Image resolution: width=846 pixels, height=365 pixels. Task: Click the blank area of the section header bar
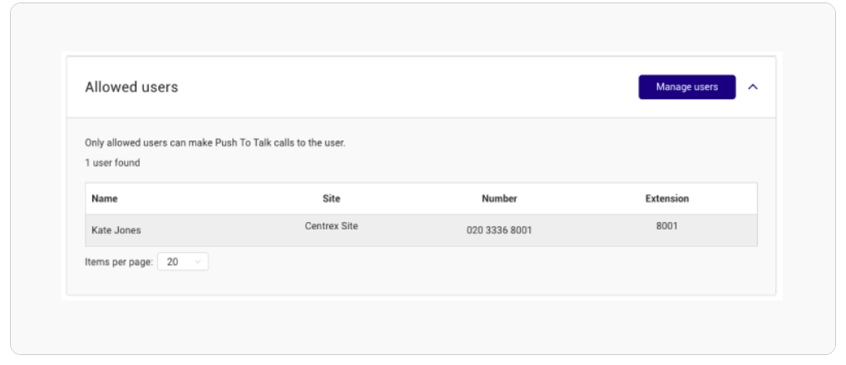click(404, 86)
